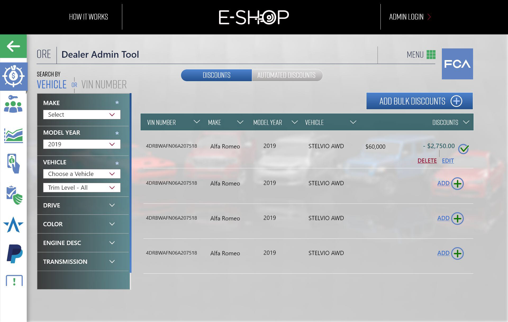This screenshot has width=508, height=322.
Task: Open How It Works page
Action: coord(88,17)
